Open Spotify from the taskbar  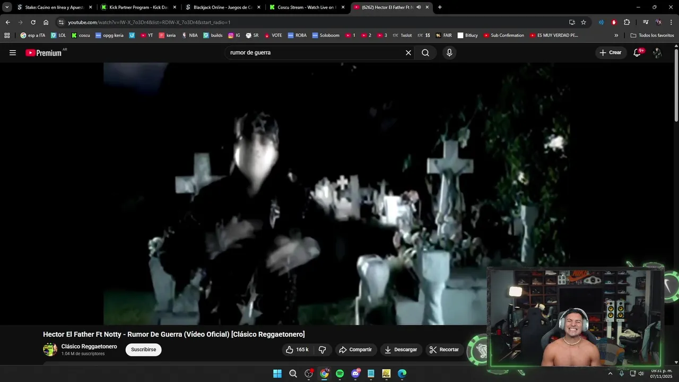[340, 374]
